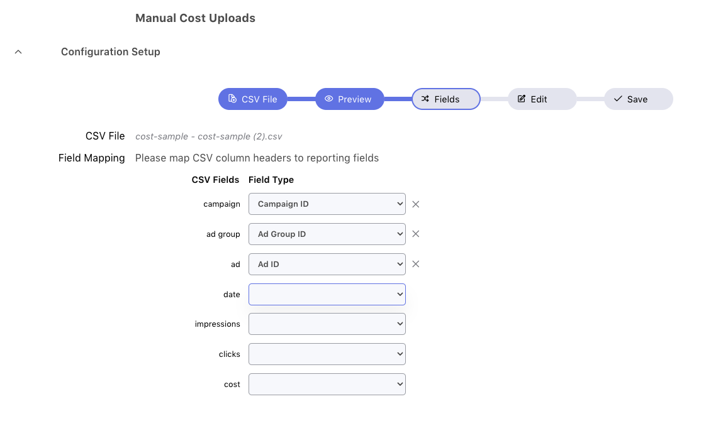Click the Fields shuffle icon
The width and height of the screenshot is (728, 421).
tap(425, 99)
